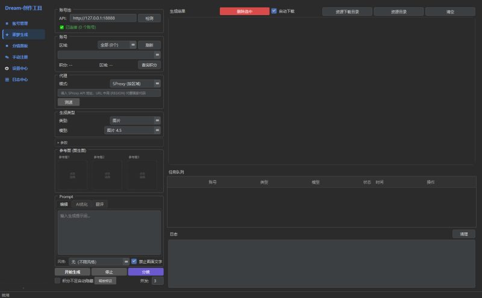Click into the prompt text area
Viewport: 482px width, 298px height.
pyautogui.click(x=109, y=232)
